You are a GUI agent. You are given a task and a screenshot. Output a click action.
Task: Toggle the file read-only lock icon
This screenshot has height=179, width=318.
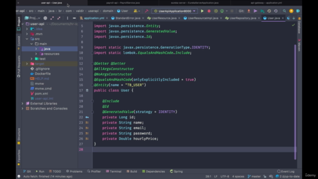pyautogui.click(x=265, y=177)
